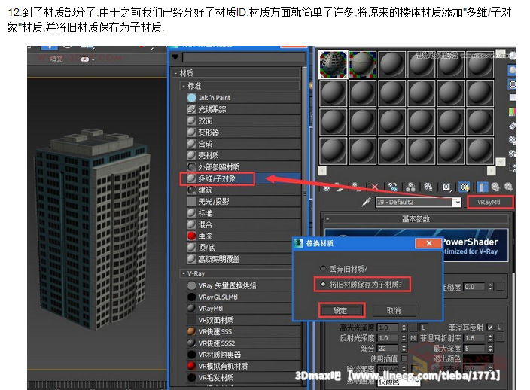
Task: Select the 虫漆 shellac material
Action: click(205, 236)
